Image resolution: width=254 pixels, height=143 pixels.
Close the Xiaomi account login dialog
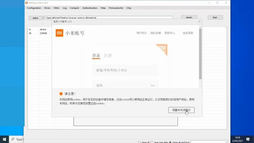click(x=199, y=21)
